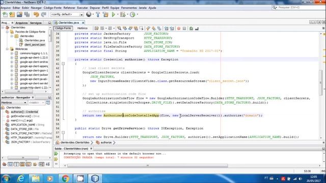Switch to the Serviços tab
The width and height of the screenshot is (326, 183).
[x=36, y=23]
